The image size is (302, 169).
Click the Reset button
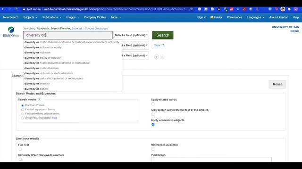pyautogui.click(x=277, y=84)
